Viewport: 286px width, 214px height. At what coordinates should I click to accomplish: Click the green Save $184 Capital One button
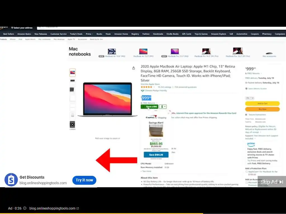coord(149,107)
